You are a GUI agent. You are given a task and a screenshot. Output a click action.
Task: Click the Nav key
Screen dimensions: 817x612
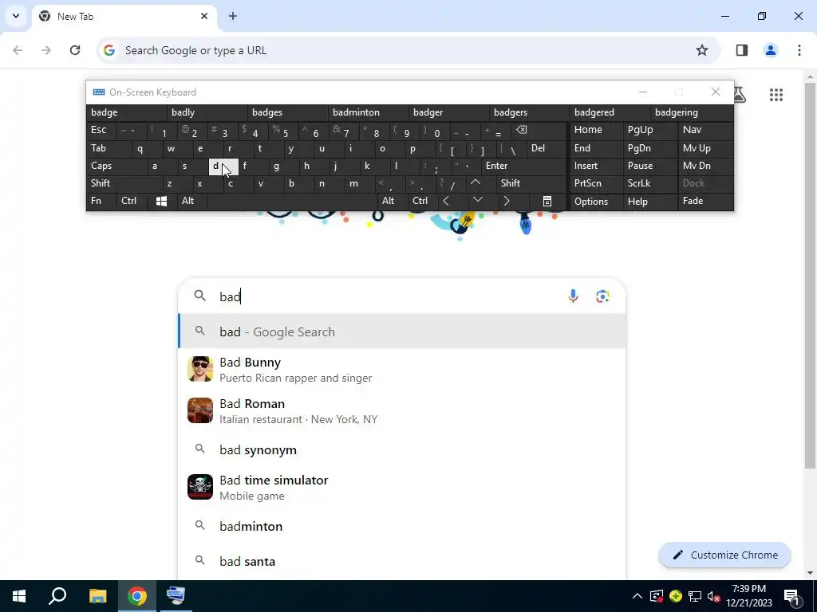coord(706,130)
